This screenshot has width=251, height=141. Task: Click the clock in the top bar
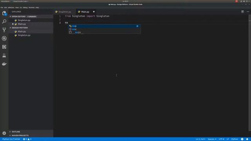[125, 1]
